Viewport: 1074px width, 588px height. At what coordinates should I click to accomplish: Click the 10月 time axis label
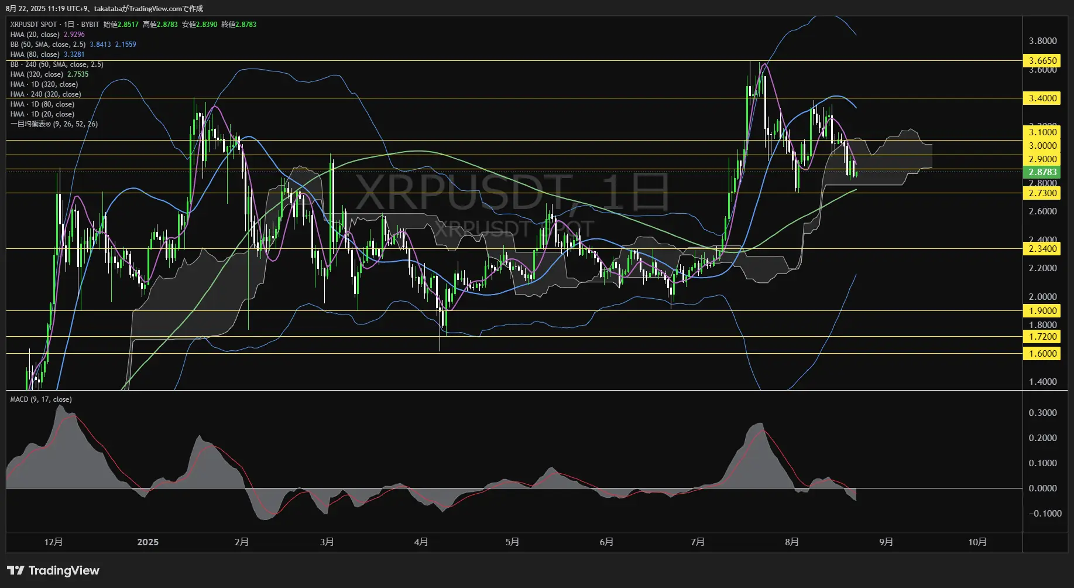pos(977,542)
